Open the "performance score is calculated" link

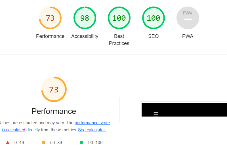(x=92, y=123)
